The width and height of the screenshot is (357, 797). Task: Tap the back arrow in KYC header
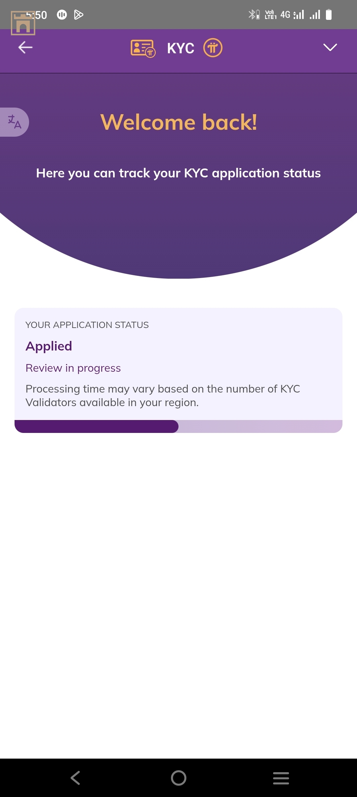pyautogui.click(x=25, y=47)
